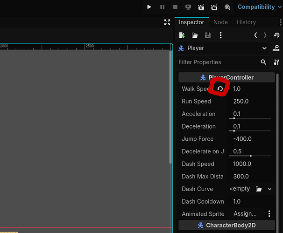Assign the Animated Sprite node

click(x=245, y=214)
